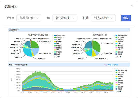Toggle FTP in 24小时上行流量 legend

(118, 85)
